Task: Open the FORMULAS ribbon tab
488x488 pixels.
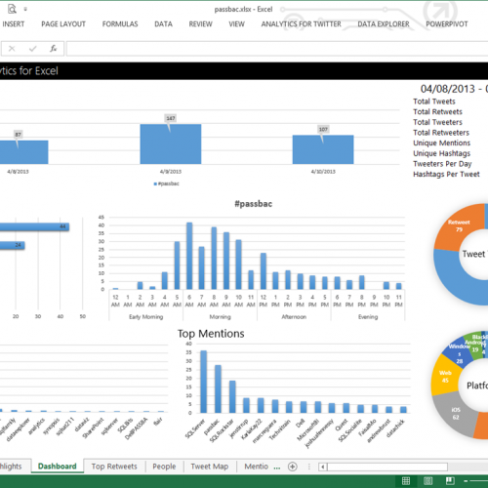Action: pyautogui.click(x=120, y=24)
